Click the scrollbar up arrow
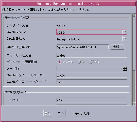This screenshot has height=122, width=137. 134,15
